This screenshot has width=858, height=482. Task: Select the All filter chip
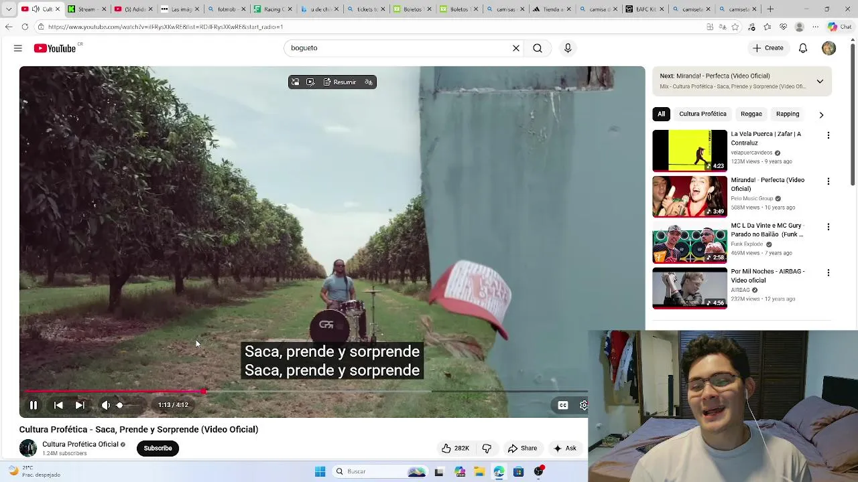662,114
